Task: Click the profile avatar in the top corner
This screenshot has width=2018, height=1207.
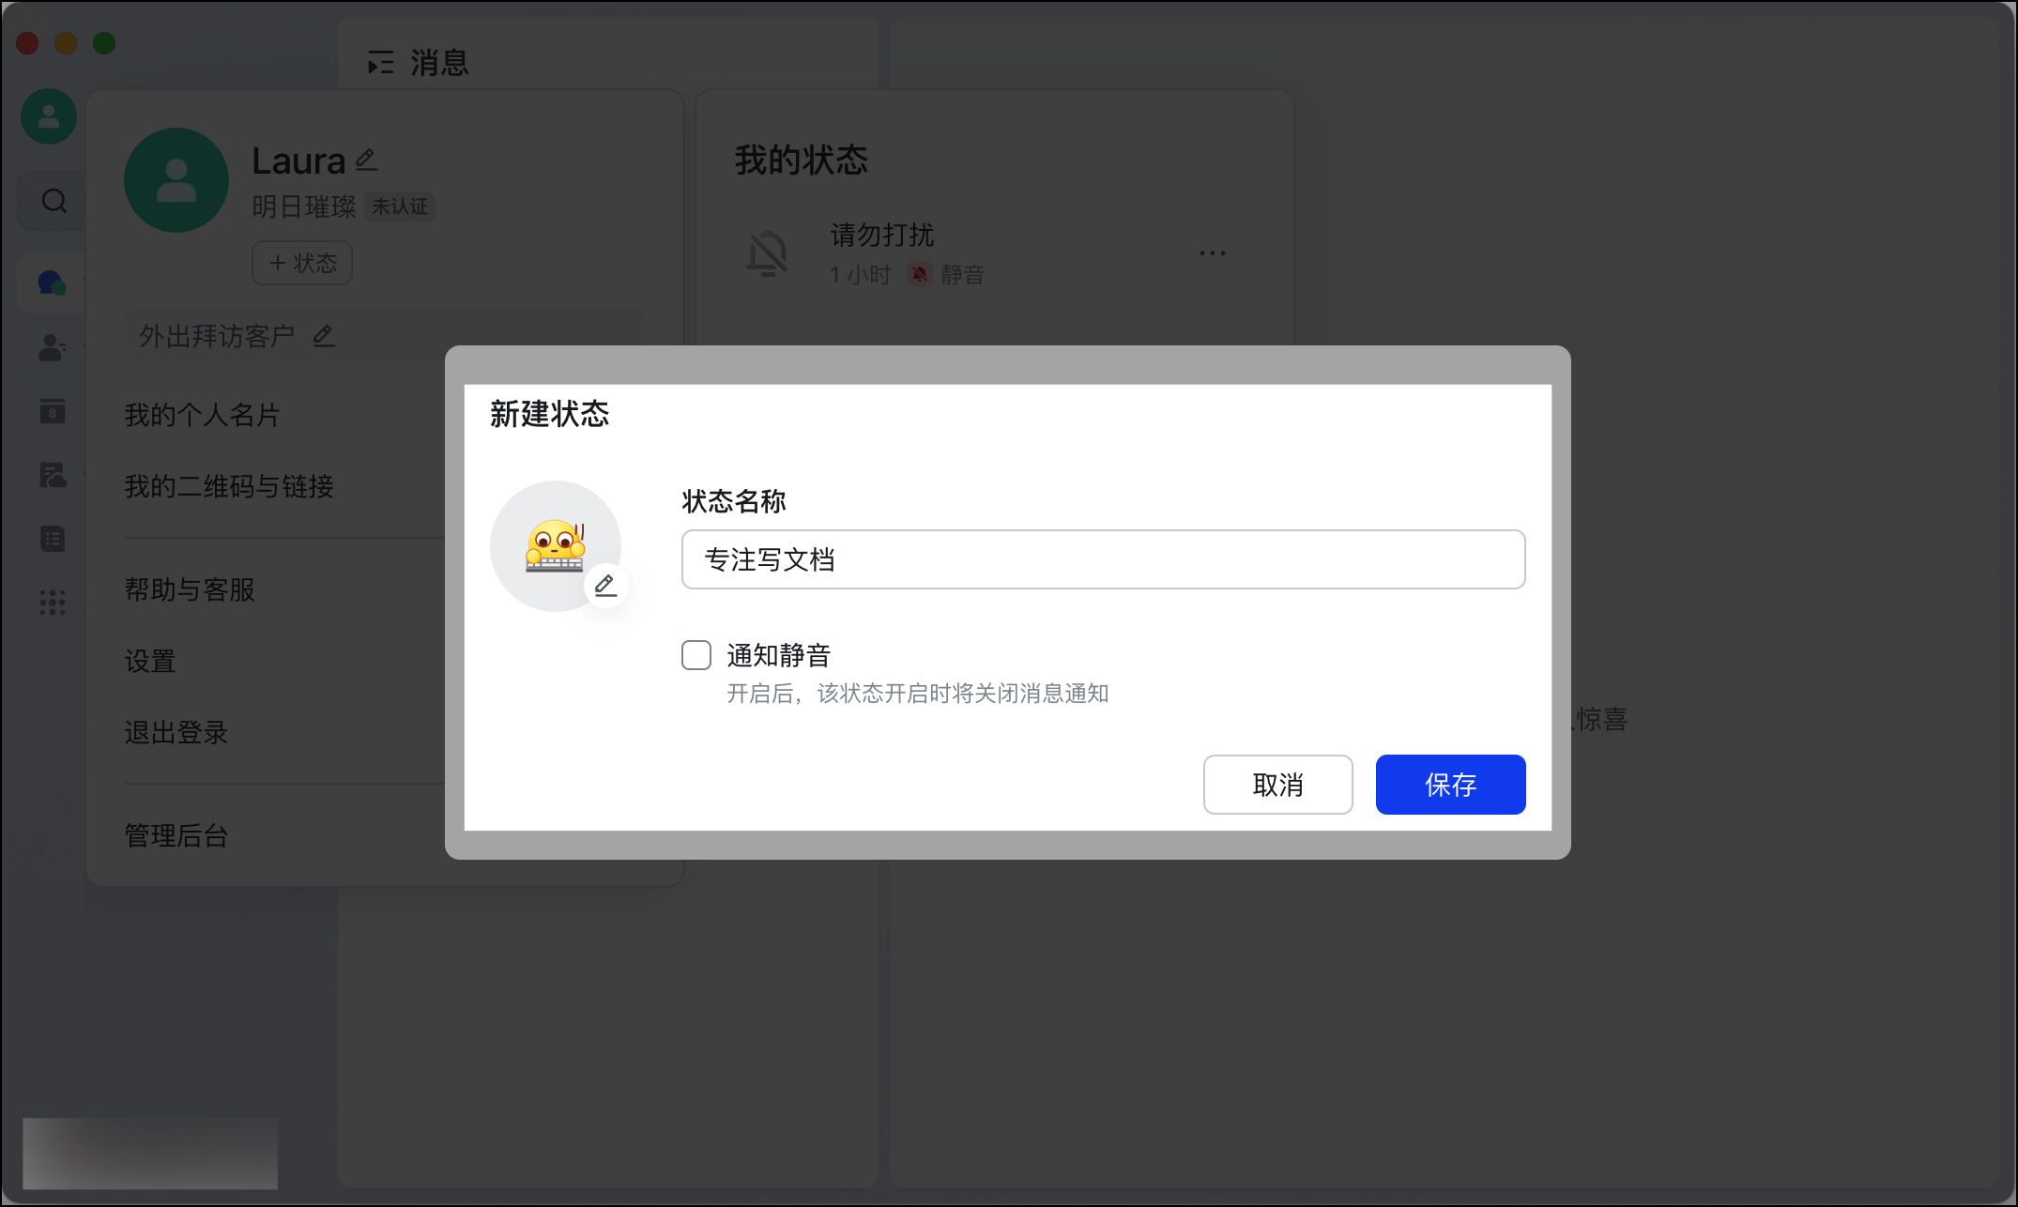Action: [x=48, y=115]
